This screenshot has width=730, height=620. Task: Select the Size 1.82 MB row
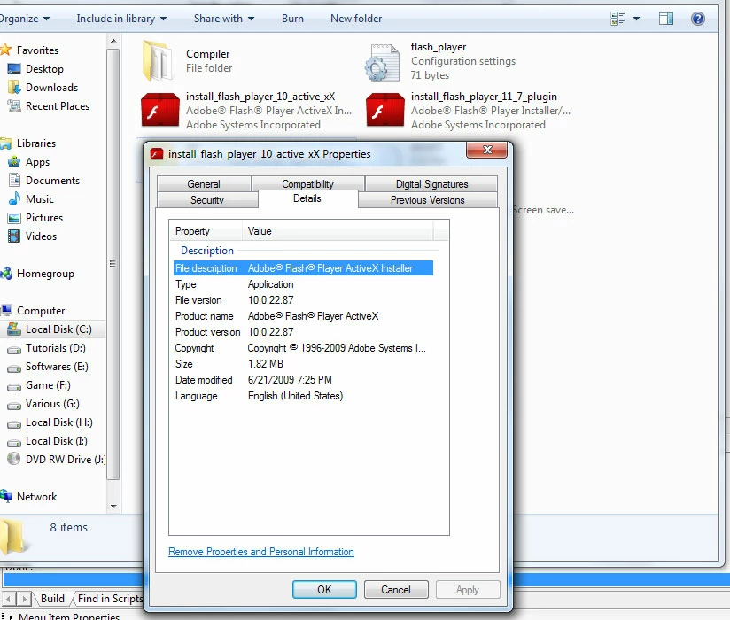coord(303,364)
